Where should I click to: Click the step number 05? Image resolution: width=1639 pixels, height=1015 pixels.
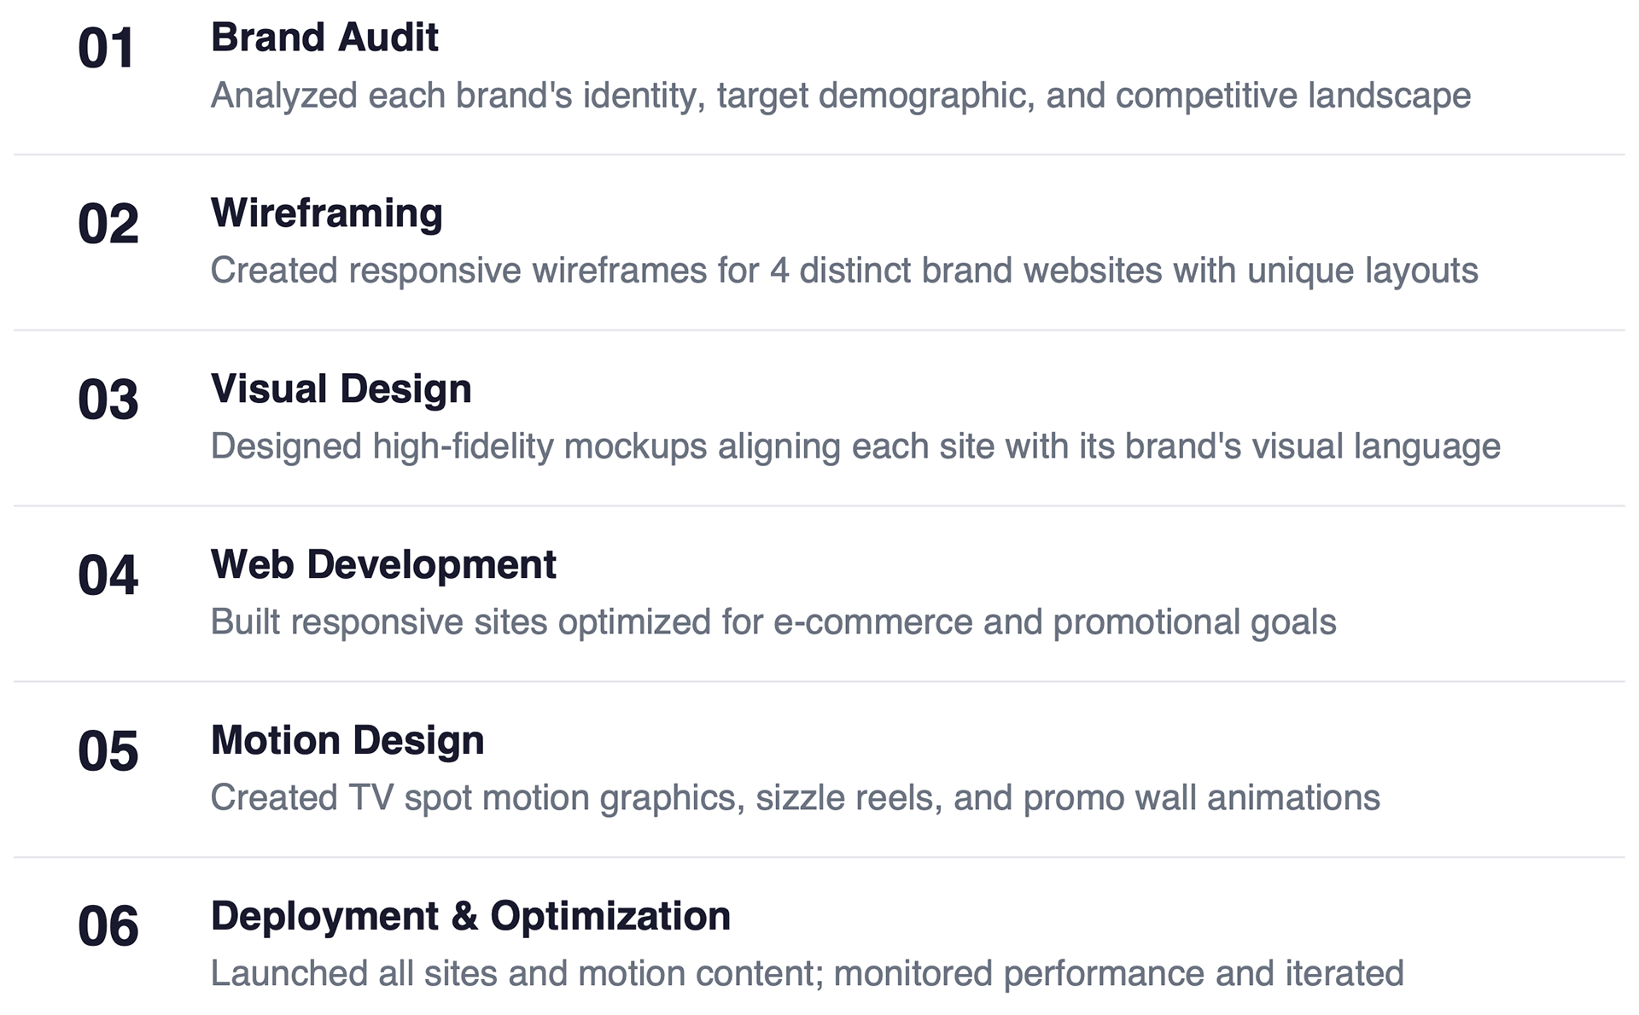click(108, 751)
